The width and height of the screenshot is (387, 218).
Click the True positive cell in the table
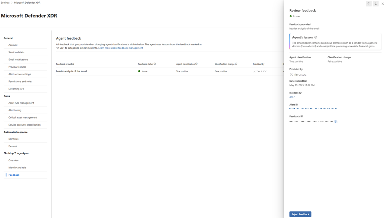tap(182, 71)
